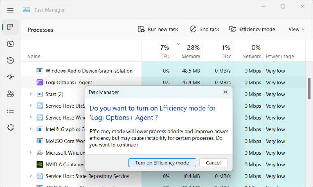Image resolution: width=313 pixels, height=187 pixels.
Task: Open the Details sidebar icon
Action: point(10,111)
